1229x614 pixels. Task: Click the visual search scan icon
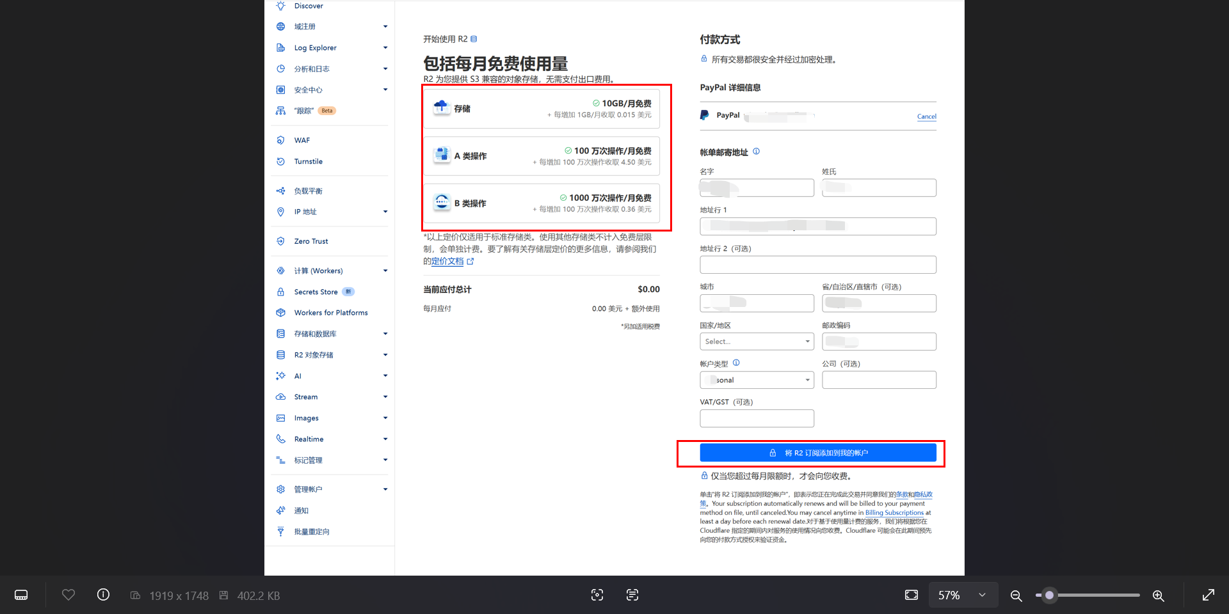[597, 595]
